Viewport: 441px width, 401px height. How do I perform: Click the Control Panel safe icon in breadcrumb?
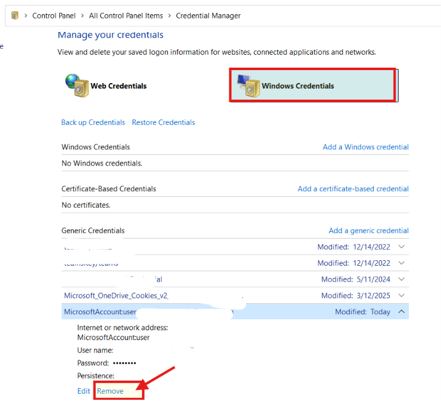(x=15, y=15)
